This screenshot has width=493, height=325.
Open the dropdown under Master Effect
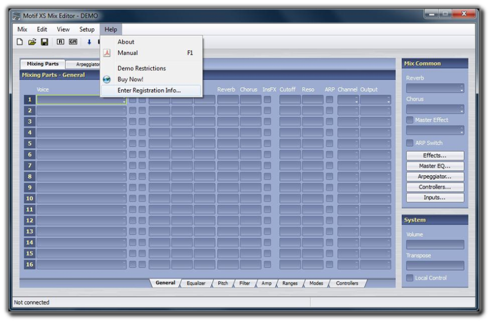click(x=435, y=130)
